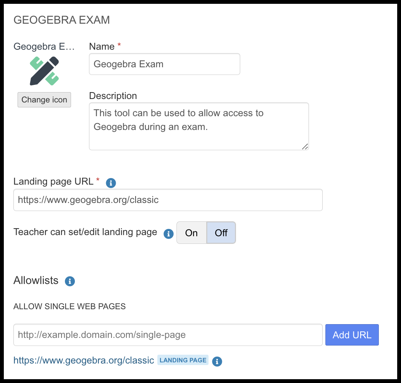Screen dimensions: 401x383
Task: Open the geogebra.org/classic allowlist link
Action: click(83, 360)
